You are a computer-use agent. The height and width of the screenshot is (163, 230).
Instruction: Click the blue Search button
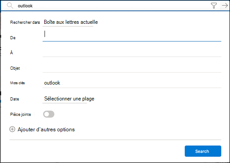point(203,151)
